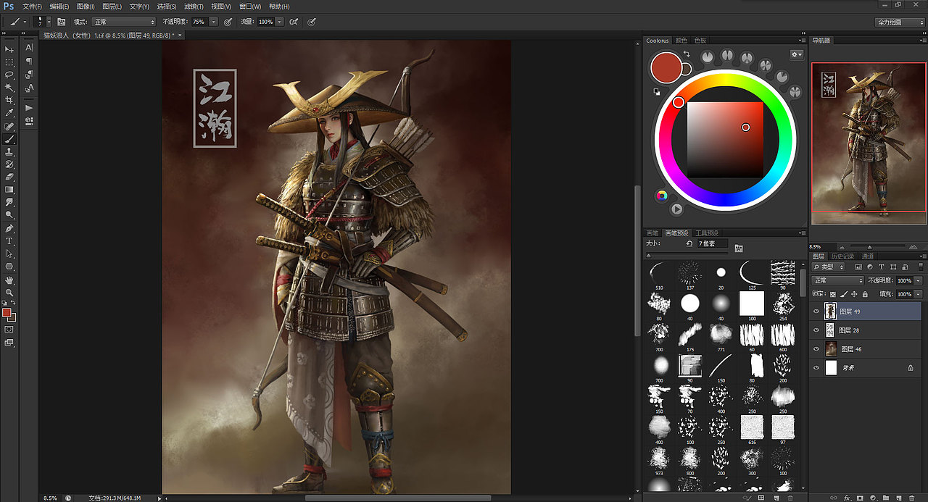Viewport: 928px width, 502px height.
Task: Select the Crop tool
Action: [x=9, y=100]
